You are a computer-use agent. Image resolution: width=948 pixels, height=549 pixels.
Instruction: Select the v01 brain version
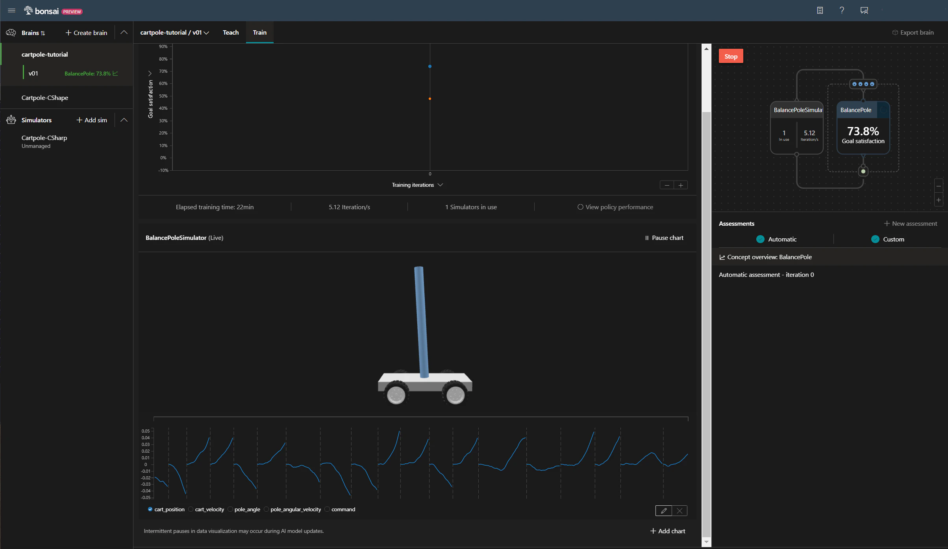[x=33, y=74]
